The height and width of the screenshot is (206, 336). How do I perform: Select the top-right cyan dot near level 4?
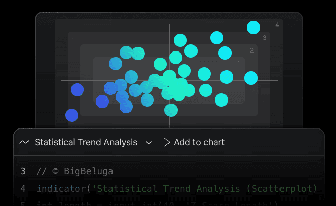click(x=254, y=28)
